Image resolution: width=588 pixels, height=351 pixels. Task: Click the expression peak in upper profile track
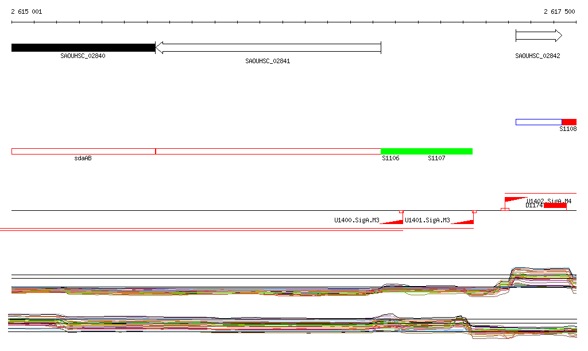542,277
